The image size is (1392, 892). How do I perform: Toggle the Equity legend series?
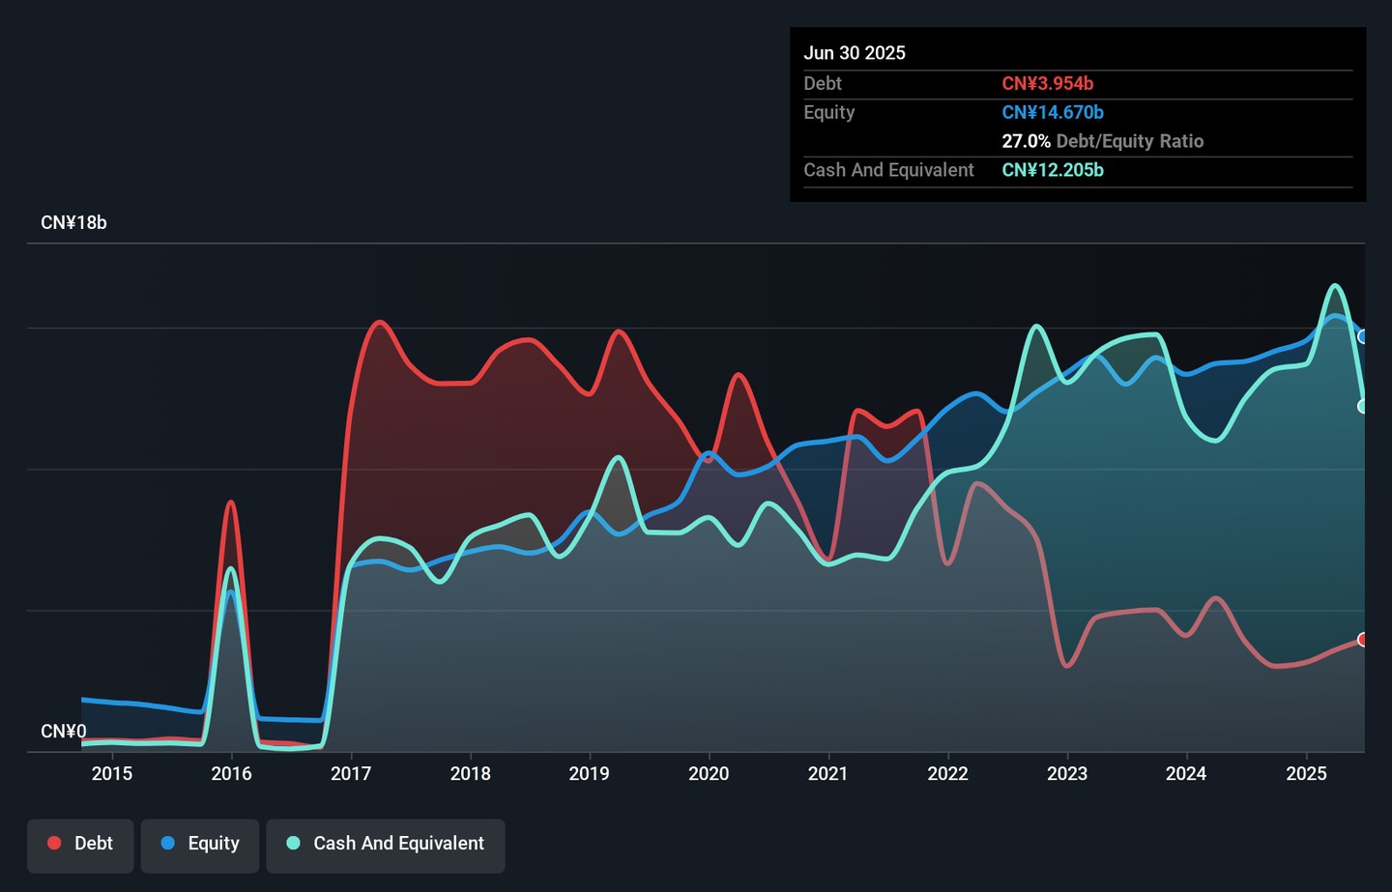(200, 845)
